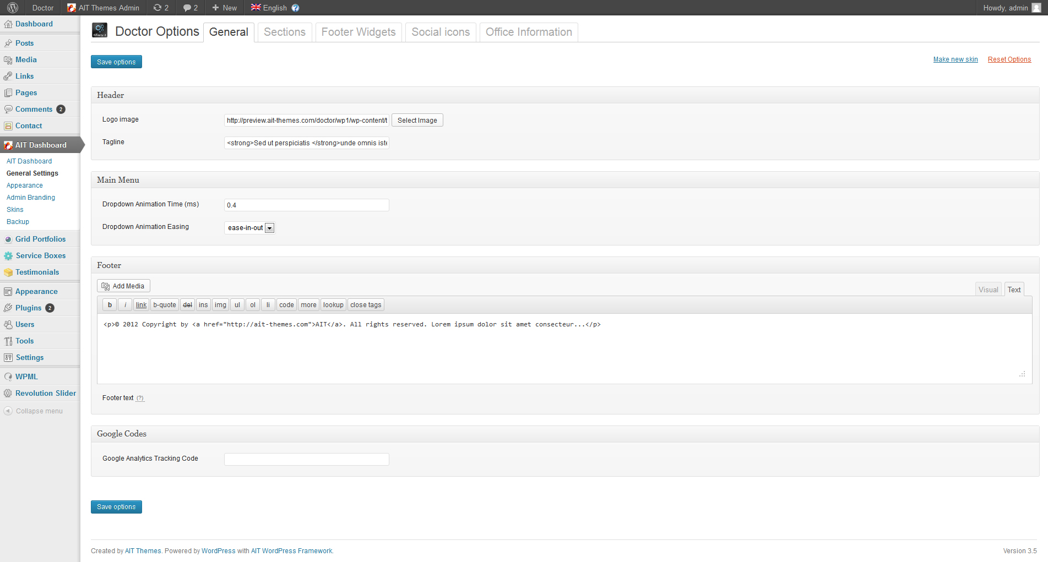Open Revolution Slider menu item
The height and width of the screenshot is (562, 1048).
(45, 393)
